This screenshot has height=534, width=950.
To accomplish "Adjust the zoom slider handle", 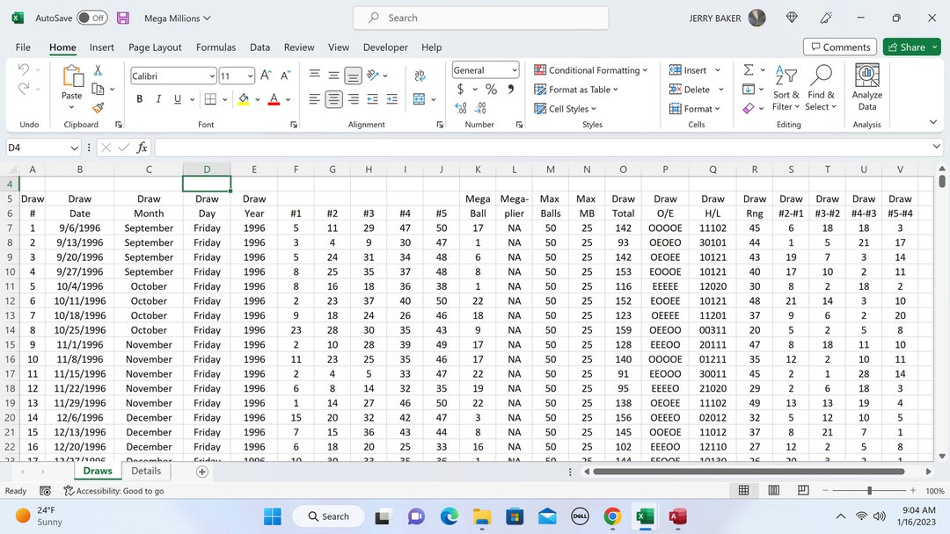I will point(869,490).
